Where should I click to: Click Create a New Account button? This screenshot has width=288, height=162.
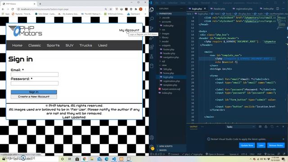34,97
